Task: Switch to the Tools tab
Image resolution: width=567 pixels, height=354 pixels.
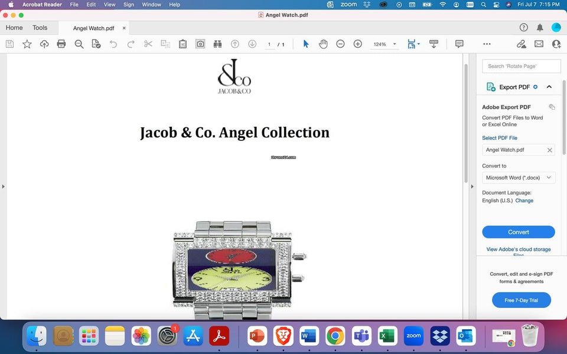Action: (x=40, y=28)
